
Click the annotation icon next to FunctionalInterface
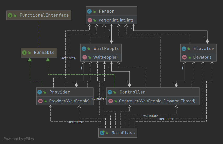pyautogui.click(x=10, y=15)
